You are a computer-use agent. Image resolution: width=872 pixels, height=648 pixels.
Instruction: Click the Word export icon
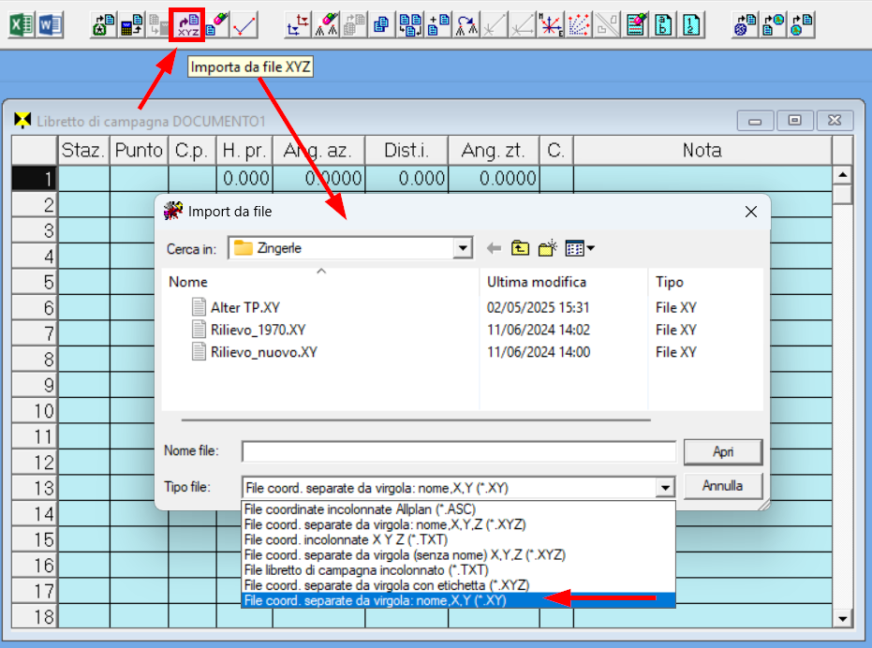coord(50,25)
